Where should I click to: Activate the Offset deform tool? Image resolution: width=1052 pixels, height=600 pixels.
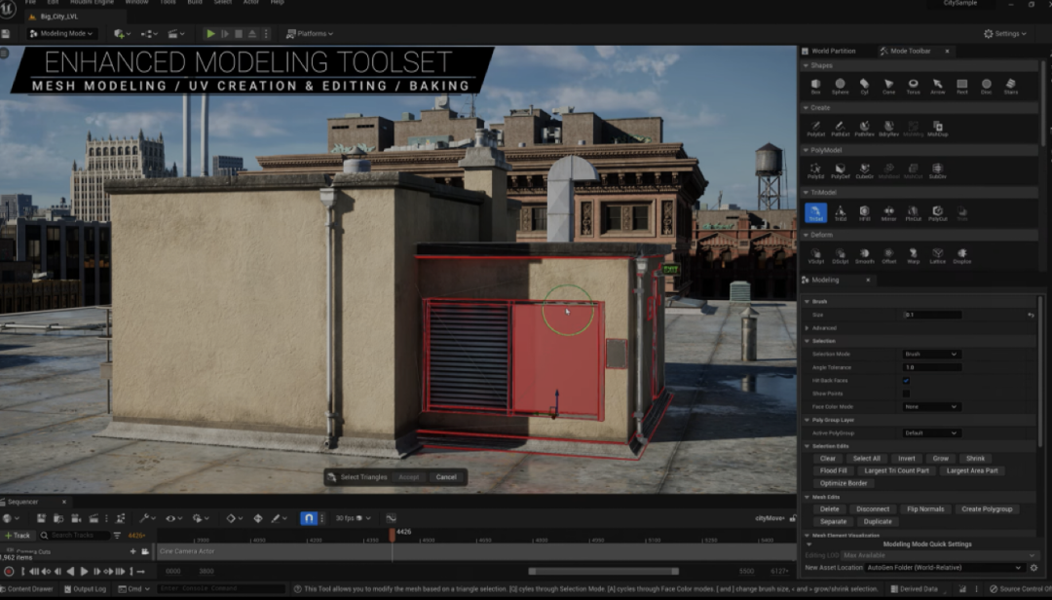(x=888, y=256)
